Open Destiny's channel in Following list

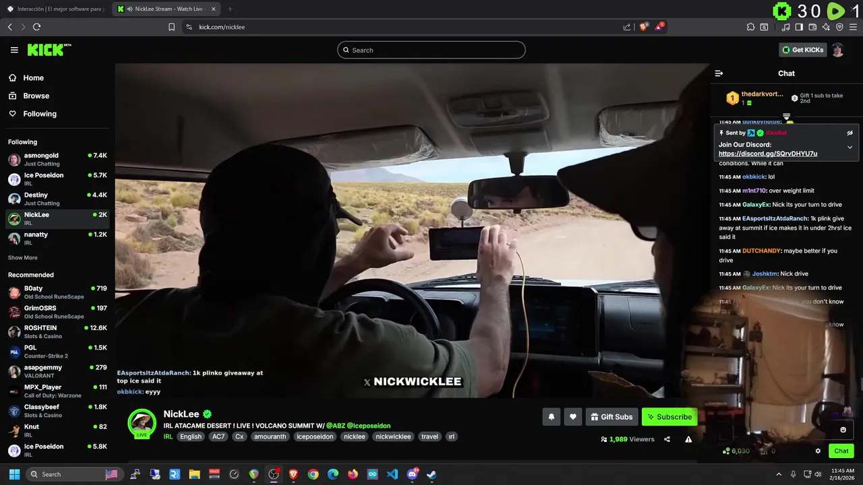click(x=57, y=199)
